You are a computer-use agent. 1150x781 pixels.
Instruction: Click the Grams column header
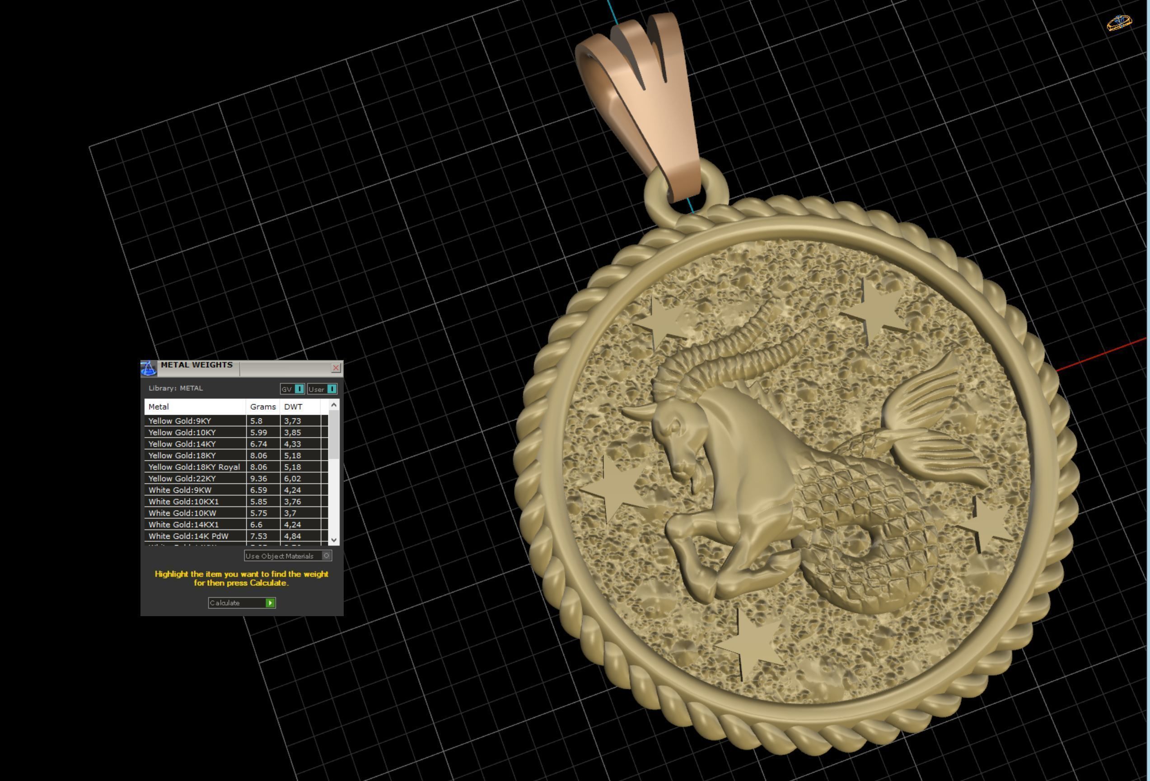(x=263, y=407)
